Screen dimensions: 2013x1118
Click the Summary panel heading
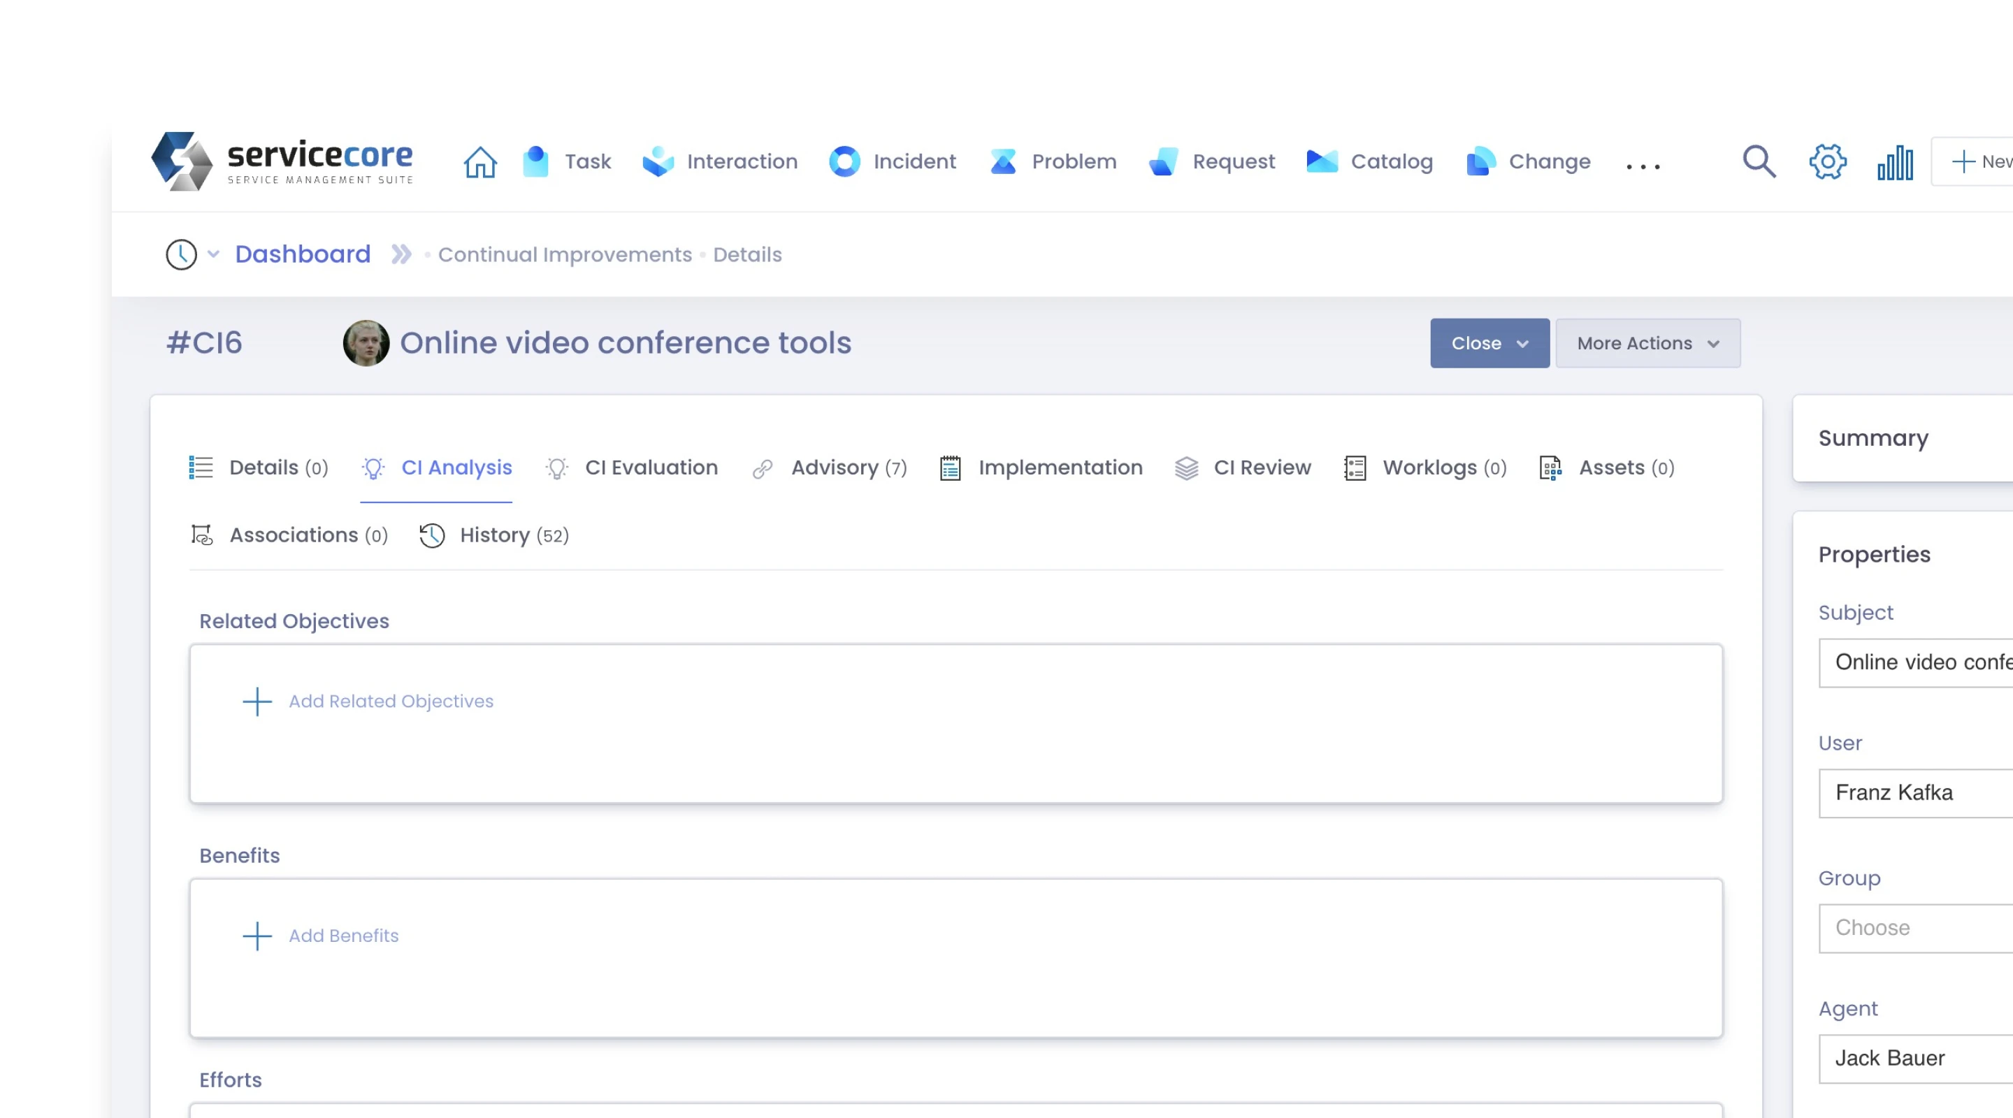point(1873,438)
